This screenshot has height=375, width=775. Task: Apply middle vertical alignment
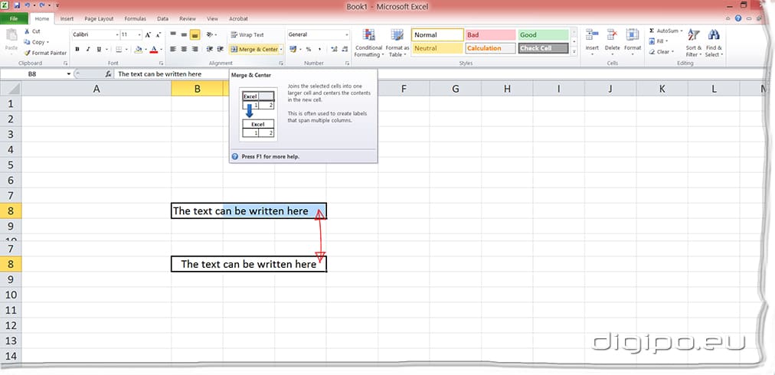pos(184,34)
